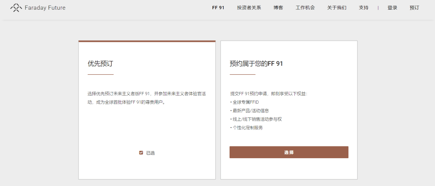Screen dimensions: 435x186
Task: Click the 预订 link in header
Action: (414, 8)
